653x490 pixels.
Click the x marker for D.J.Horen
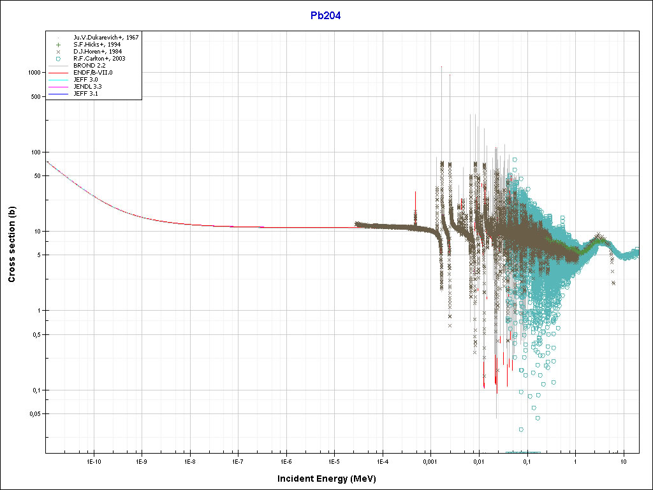58,52
